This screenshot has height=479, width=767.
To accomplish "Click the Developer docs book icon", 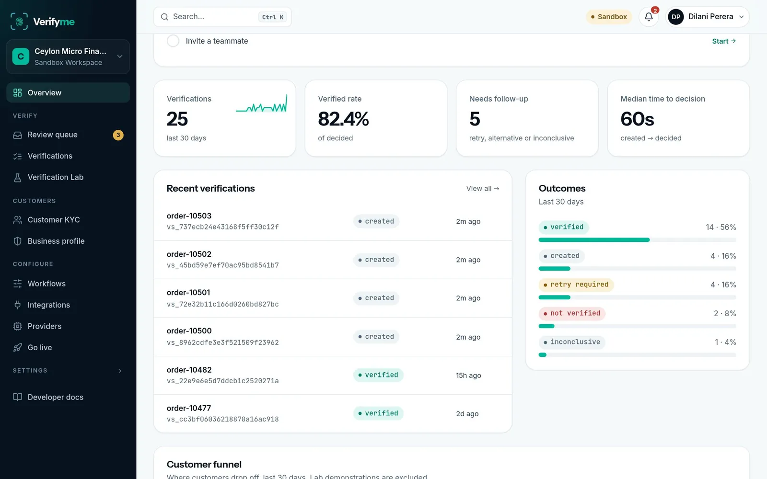I will (18, 397).
